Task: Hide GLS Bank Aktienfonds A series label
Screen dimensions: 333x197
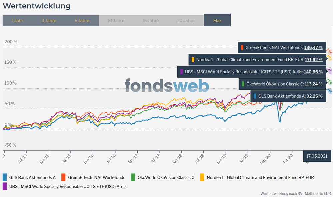Action: point(32,177)
